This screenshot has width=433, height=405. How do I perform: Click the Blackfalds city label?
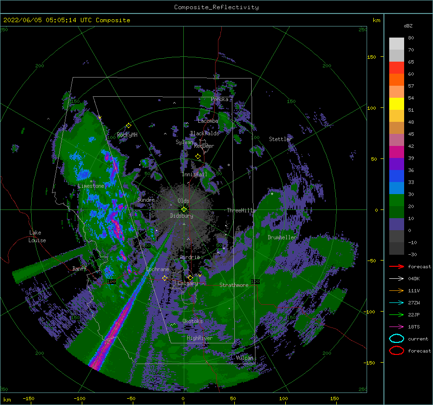pos(204,133)
